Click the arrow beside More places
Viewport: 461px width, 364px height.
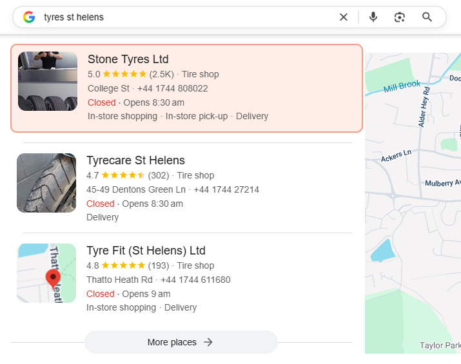pos(208,342)
